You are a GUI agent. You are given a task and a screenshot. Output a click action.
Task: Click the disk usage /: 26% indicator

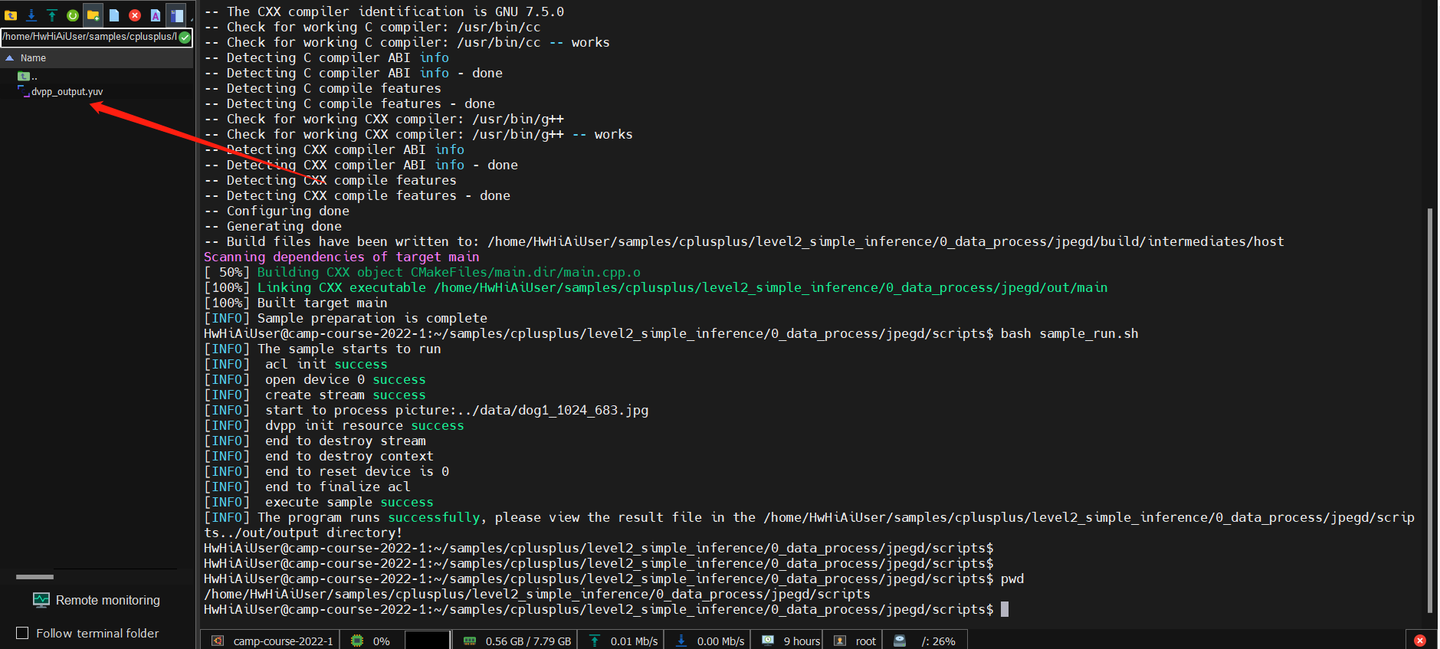[938, 641]
